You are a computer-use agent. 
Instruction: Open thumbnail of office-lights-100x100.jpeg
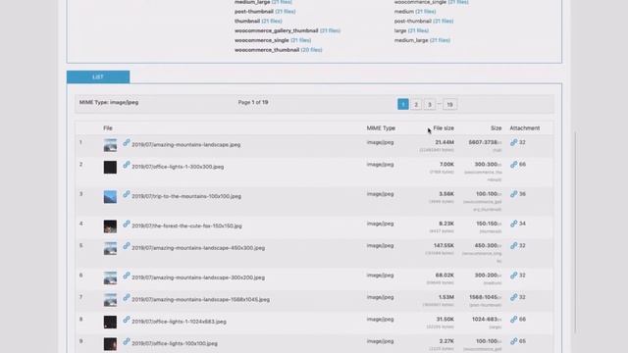point(110,344)
